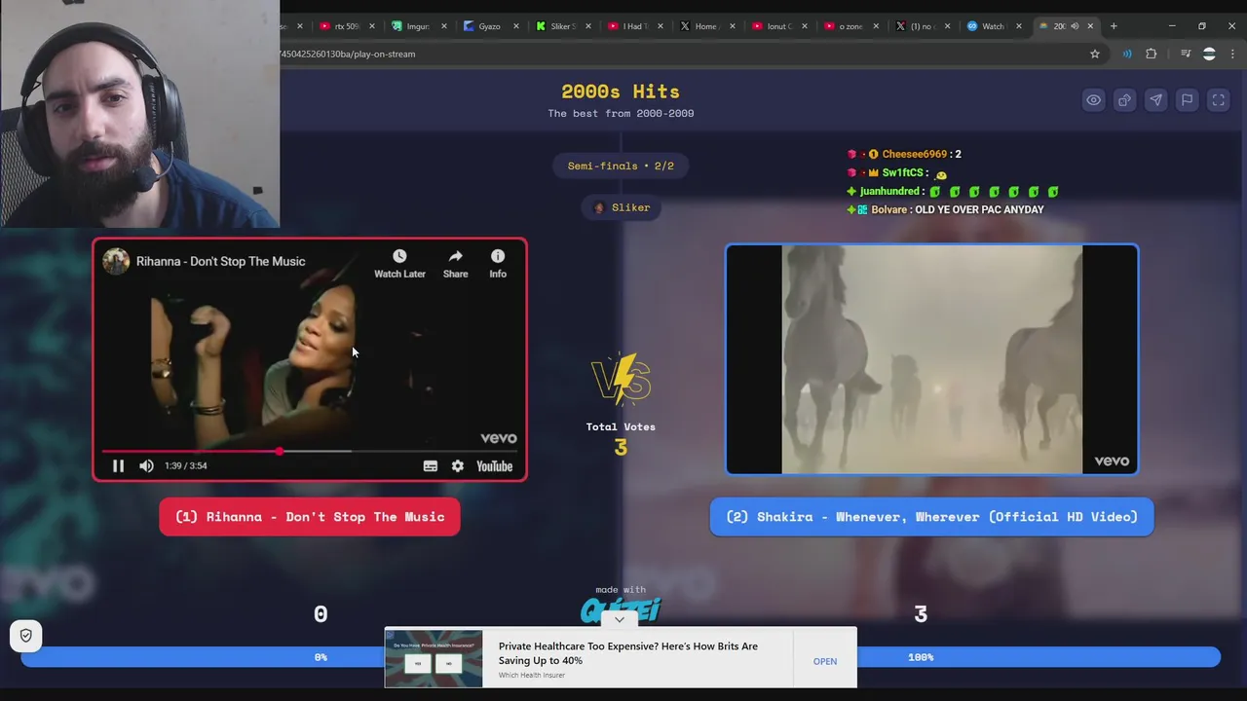Toggle the eye visibility icon in quiz toolbar
The width and height of the screenshot is (1247, 701).
(x=1094, y=100)
